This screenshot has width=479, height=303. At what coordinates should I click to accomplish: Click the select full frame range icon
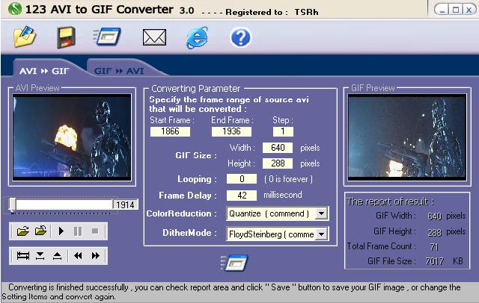pyautogui.click(x=23, y=255)
